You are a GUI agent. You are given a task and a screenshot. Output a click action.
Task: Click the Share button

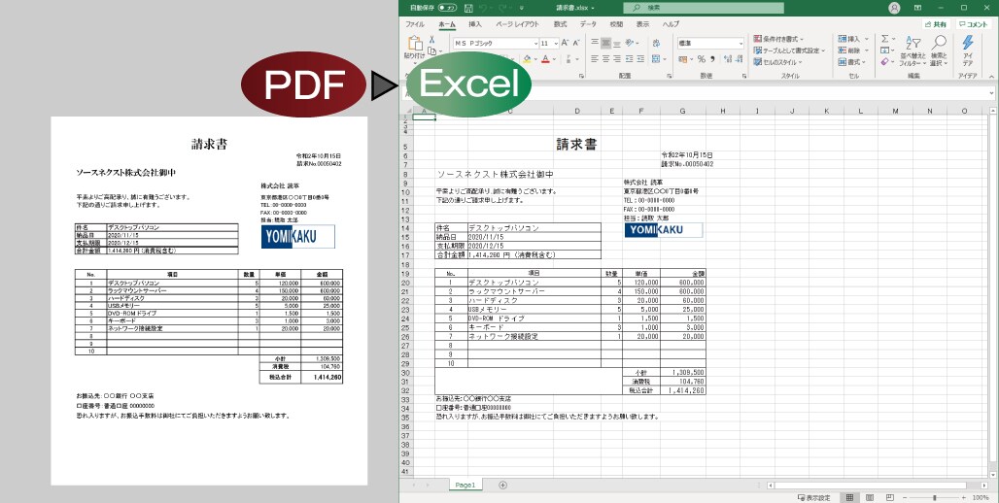coord(936,24)
